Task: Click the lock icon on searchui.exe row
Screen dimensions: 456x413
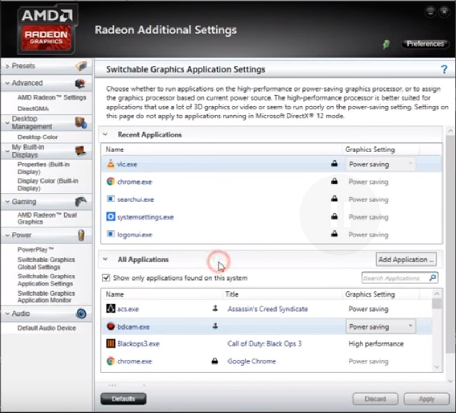Action: (334, 199)
